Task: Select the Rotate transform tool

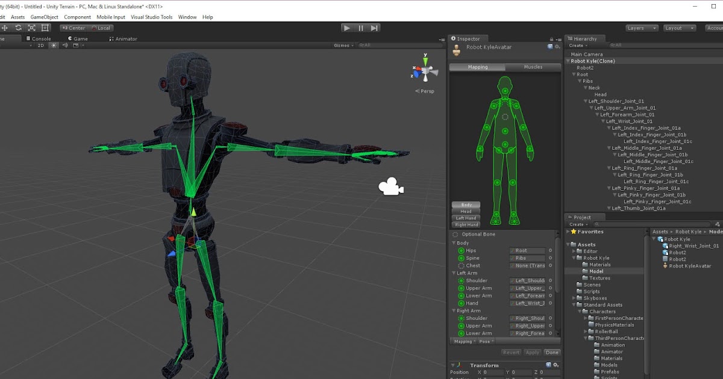Action: coord(18,28)
